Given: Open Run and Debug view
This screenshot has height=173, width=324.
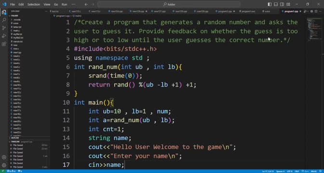Looking at the screenshot, I should 4,36.
